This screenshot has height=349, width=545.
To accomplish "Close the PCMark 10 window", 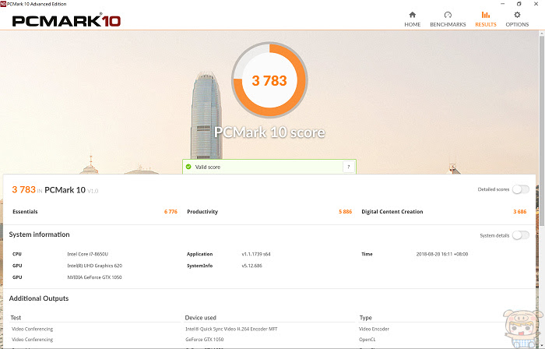I will click(536, 4).
